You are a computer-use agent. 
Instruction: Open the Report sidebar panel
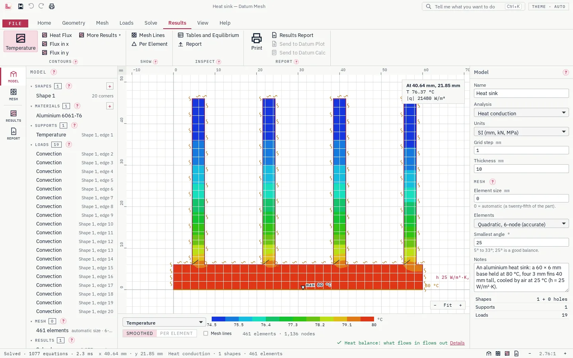pos(14,134)
